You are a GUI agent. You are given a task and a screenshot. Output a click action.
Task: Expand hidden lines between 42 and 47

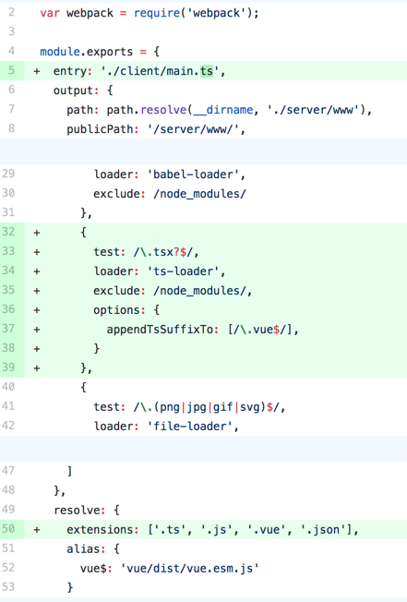(x=203, y=449)
